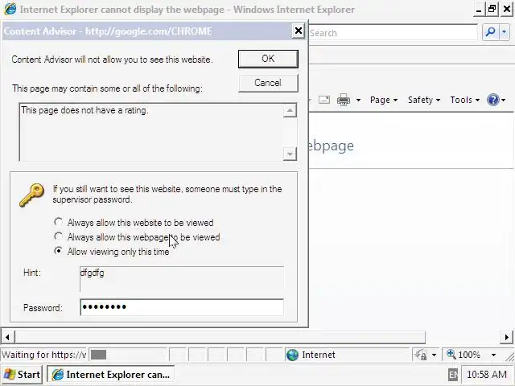Click OK in Content Advisor dialog
The image size is (515, 386).
(268, 59)
